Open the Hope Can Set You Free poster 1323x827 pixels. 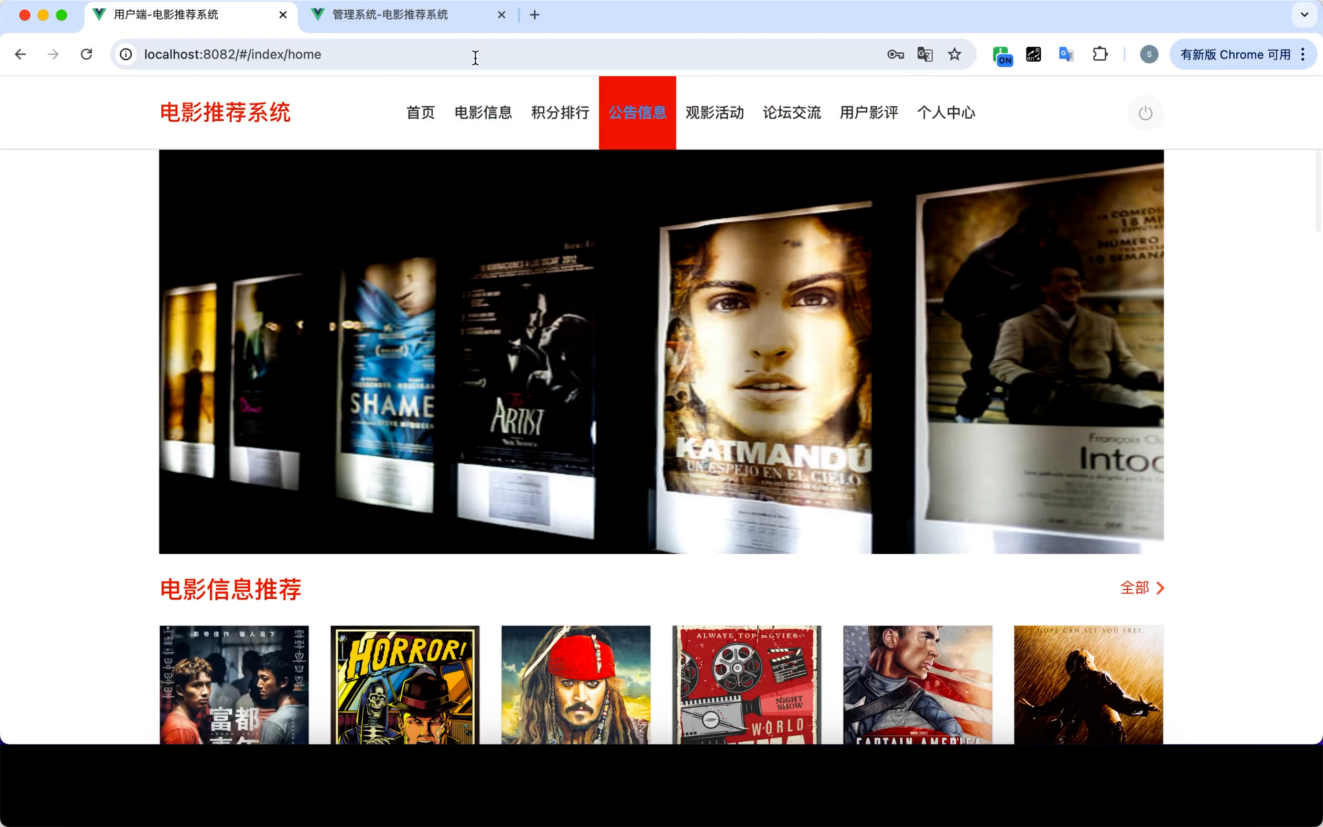pyautogui.click(x=1089, y=685)
